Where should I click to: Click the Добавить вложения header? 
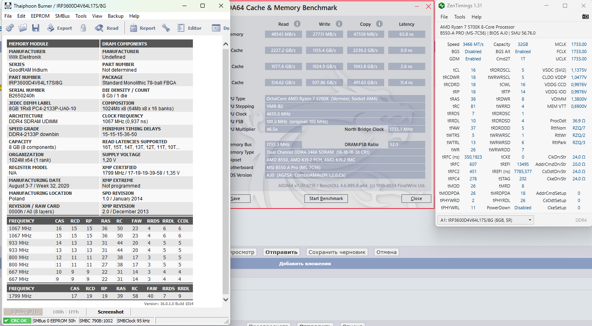pyautogui.click(x=305, y=264)
